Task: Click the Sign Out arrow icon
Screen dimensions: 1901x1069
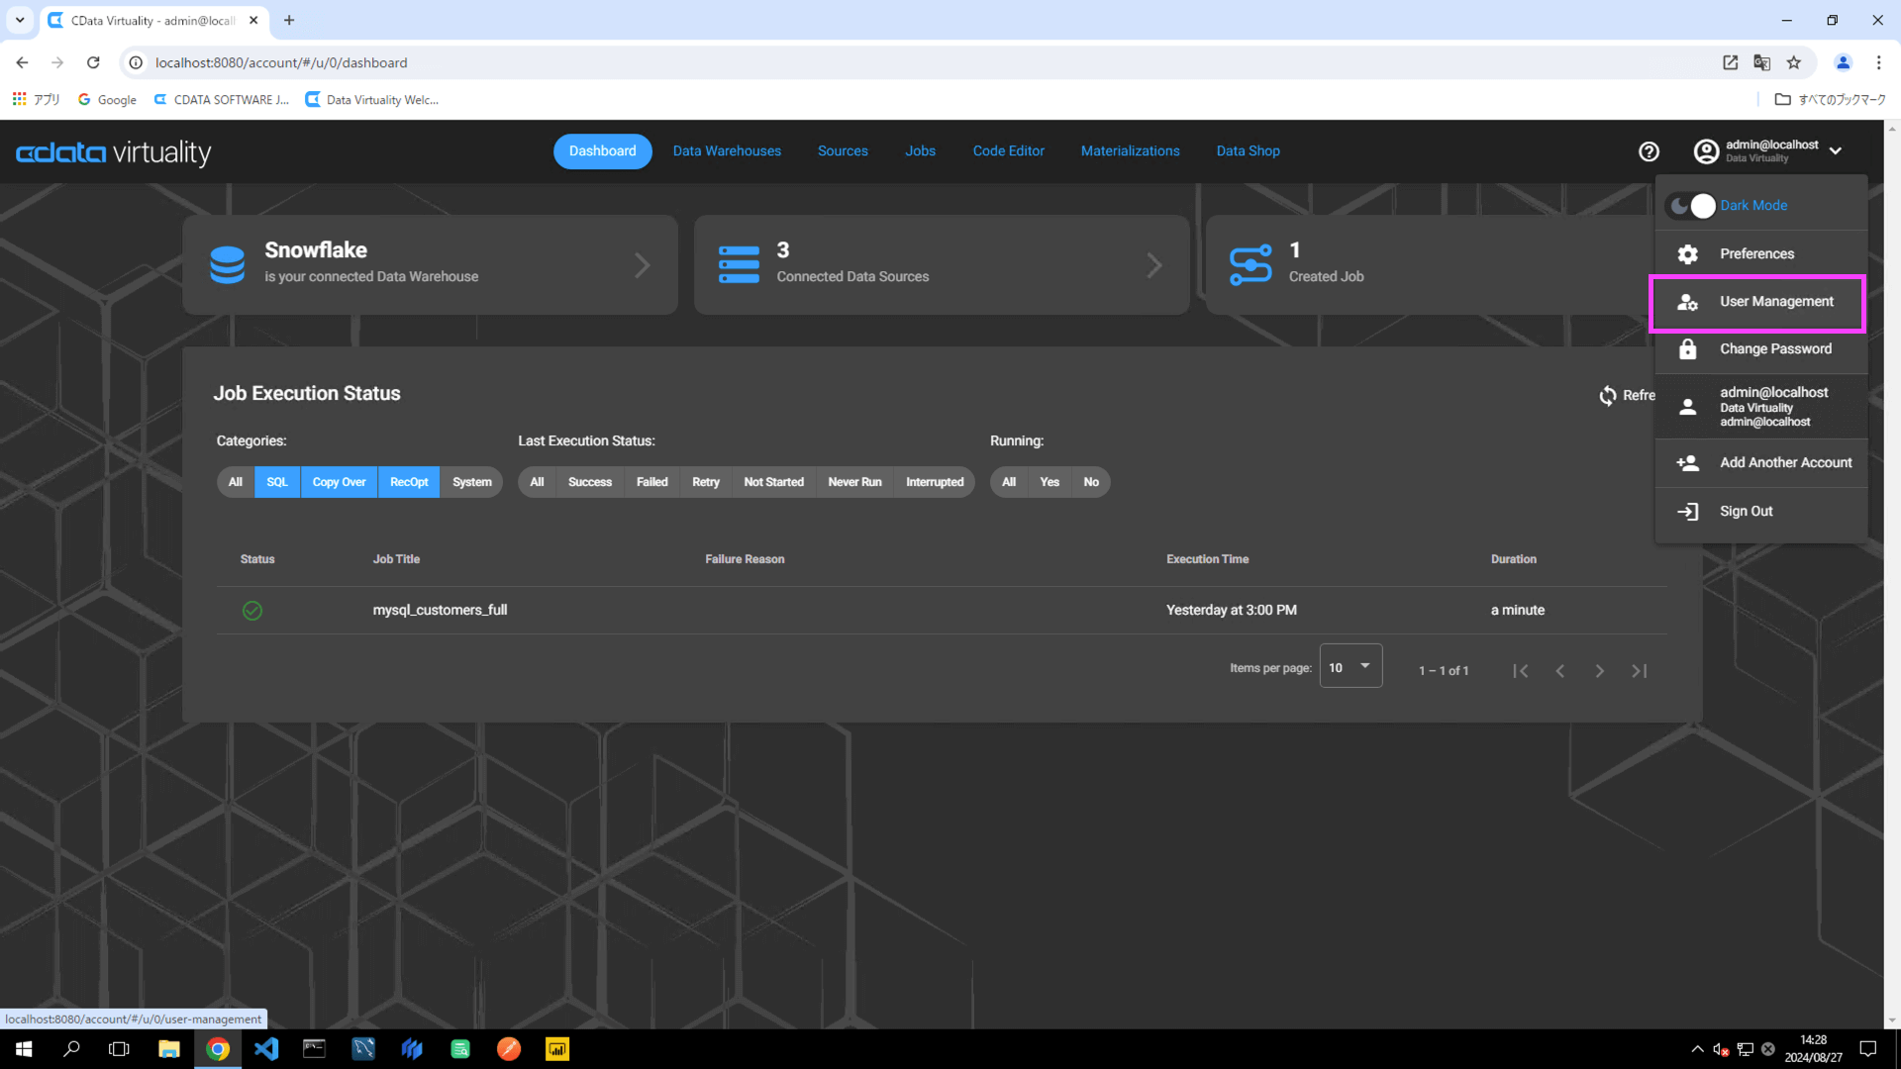Action: tap(1688, 512)
